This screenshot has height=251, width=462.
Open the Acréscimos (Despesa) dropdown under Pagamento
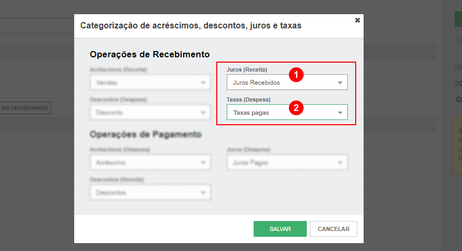(150, 162)
